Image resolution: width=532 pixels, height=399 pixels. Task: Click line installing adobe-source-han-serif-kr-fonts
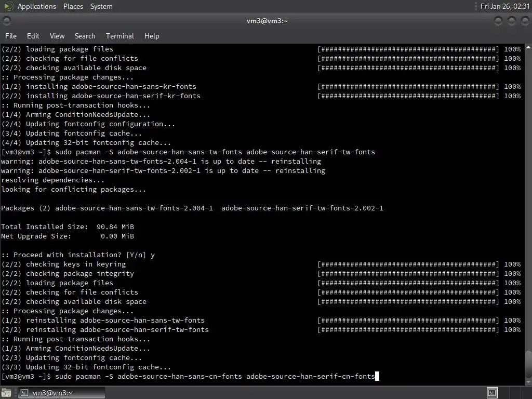tap(101, 96)
